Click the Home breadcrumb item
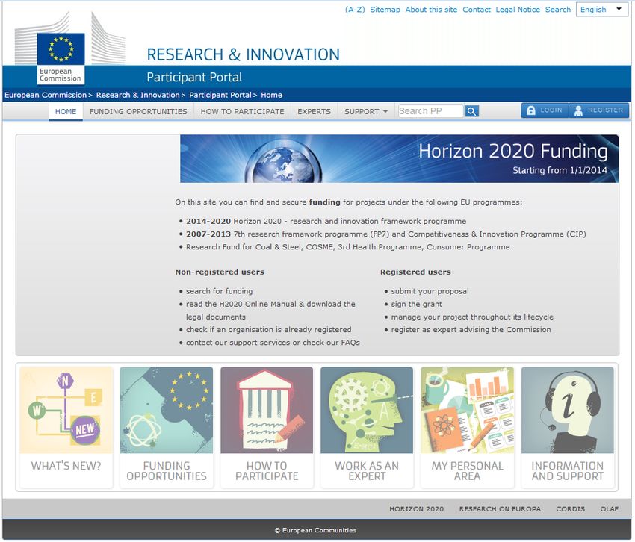635x542 pixels. [271, 95]
